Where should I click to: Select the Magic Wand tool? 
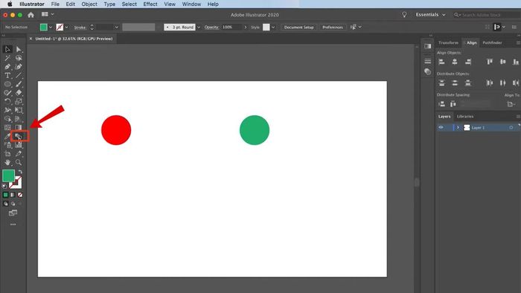coord(7,58)
